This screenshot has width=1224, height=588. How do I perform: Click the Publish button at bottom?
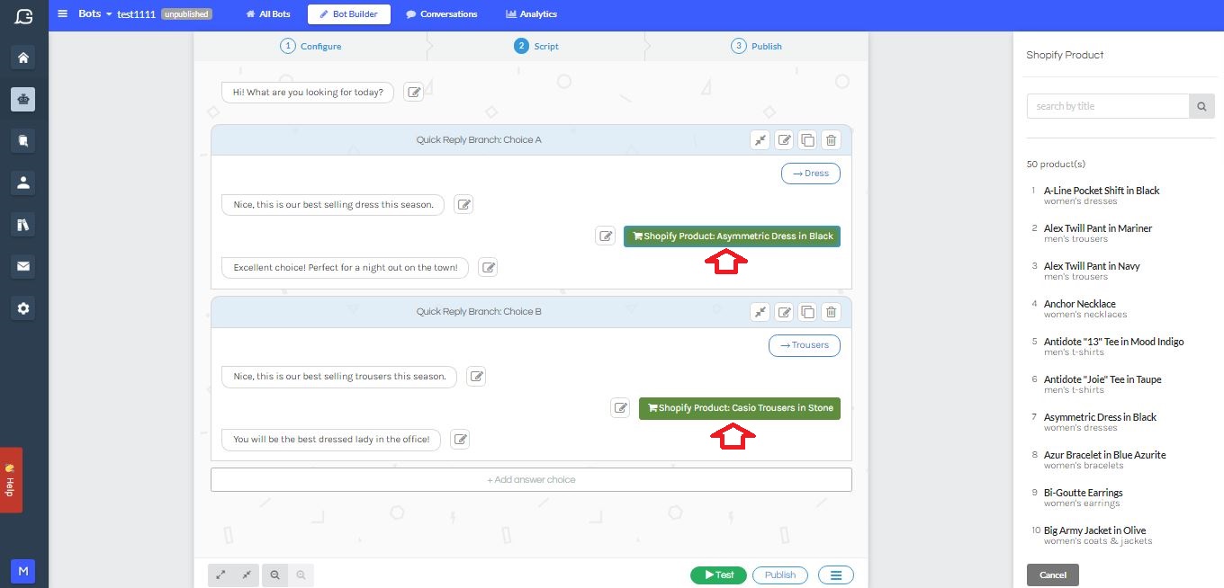click(x=780, y=575)
